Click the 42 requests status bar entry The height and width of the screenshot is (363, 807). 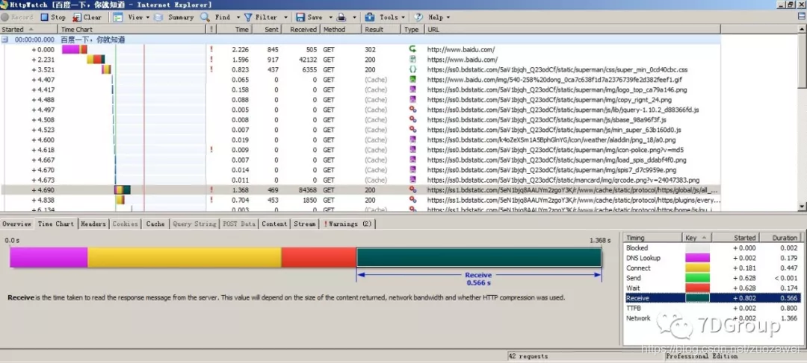(x=528, y=356)
